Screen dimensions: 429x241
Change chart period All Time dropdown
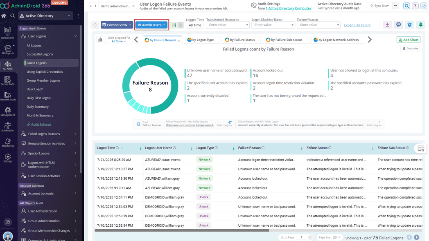point(118,41)
